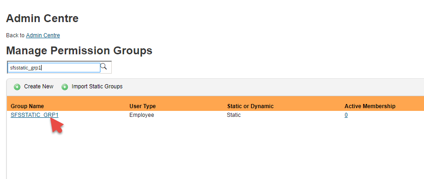Viewport: 424px width, 179px height.
Task: Sort by the Static or Dynamic column header
Action: [250, 106]
